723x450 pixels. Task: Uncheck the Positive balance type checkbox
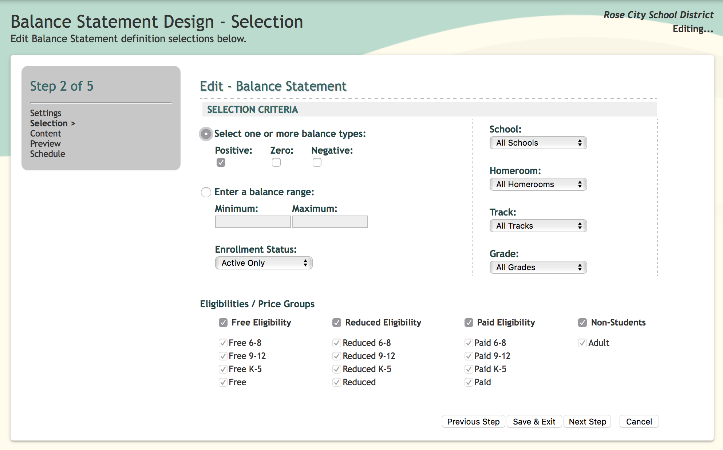pos(221,162)
